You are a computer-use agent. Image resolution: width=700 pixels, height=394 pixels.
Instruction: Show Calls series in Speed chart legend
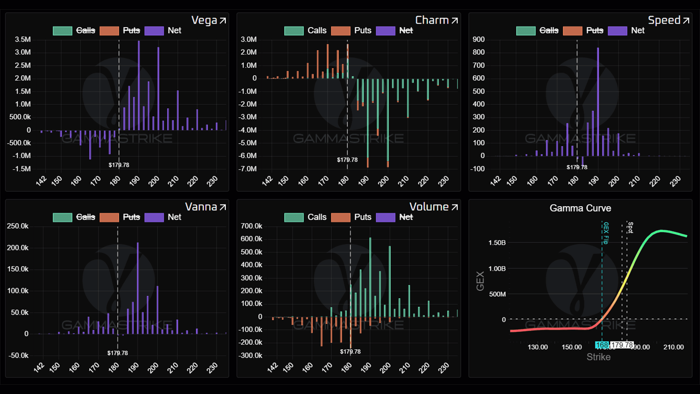coord(549,31)
